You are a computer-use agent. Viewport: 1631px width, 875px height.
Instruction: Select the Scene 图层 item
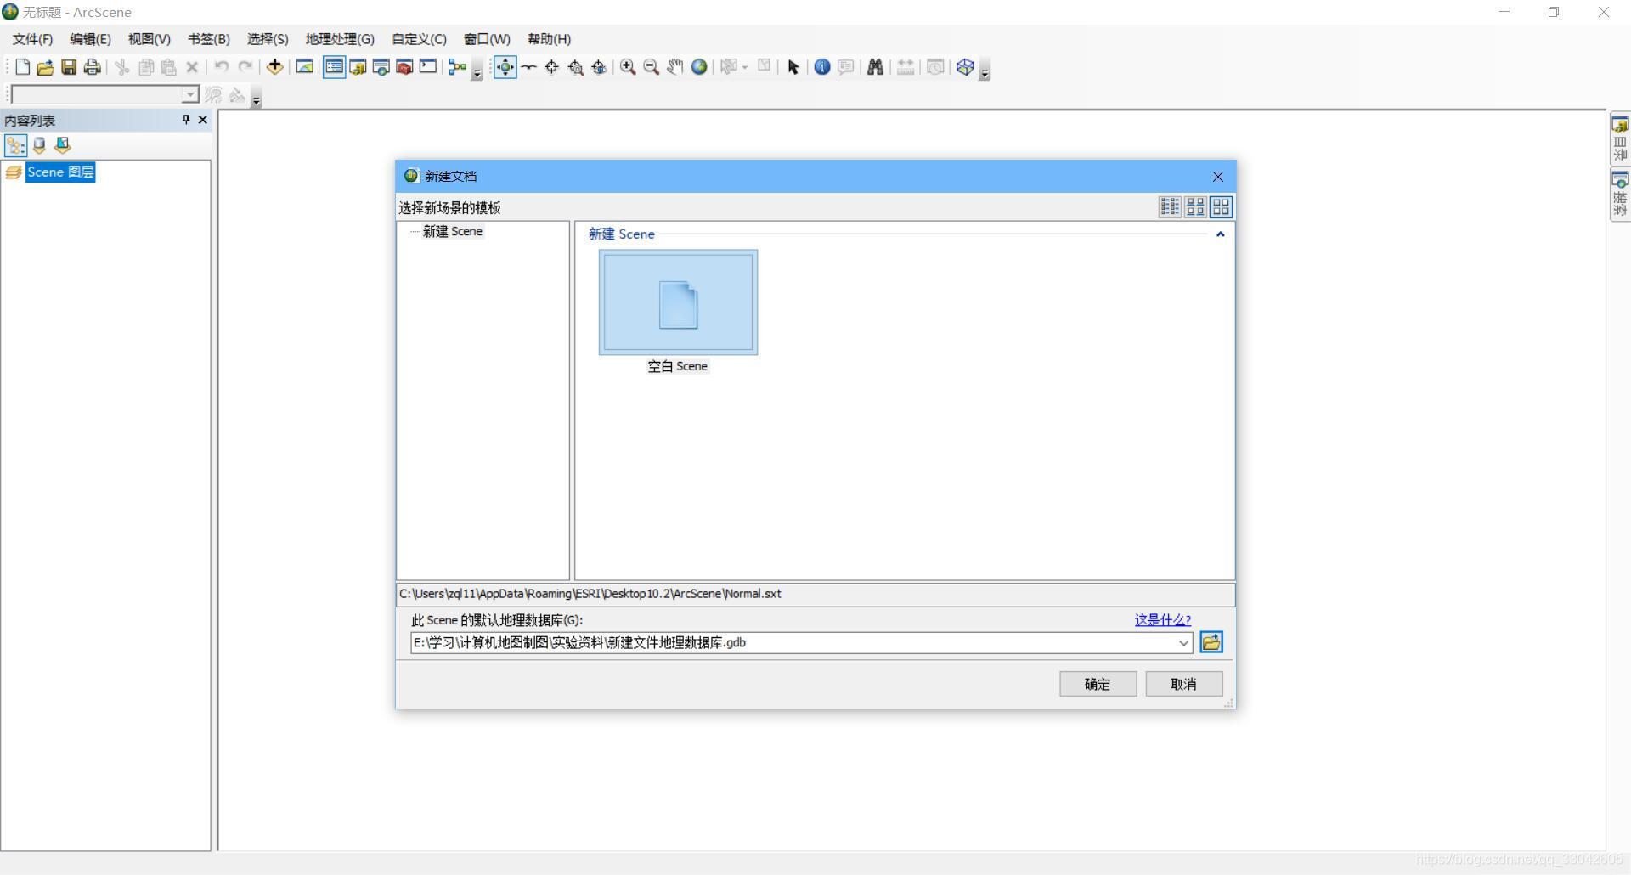[x=60, y=172]
